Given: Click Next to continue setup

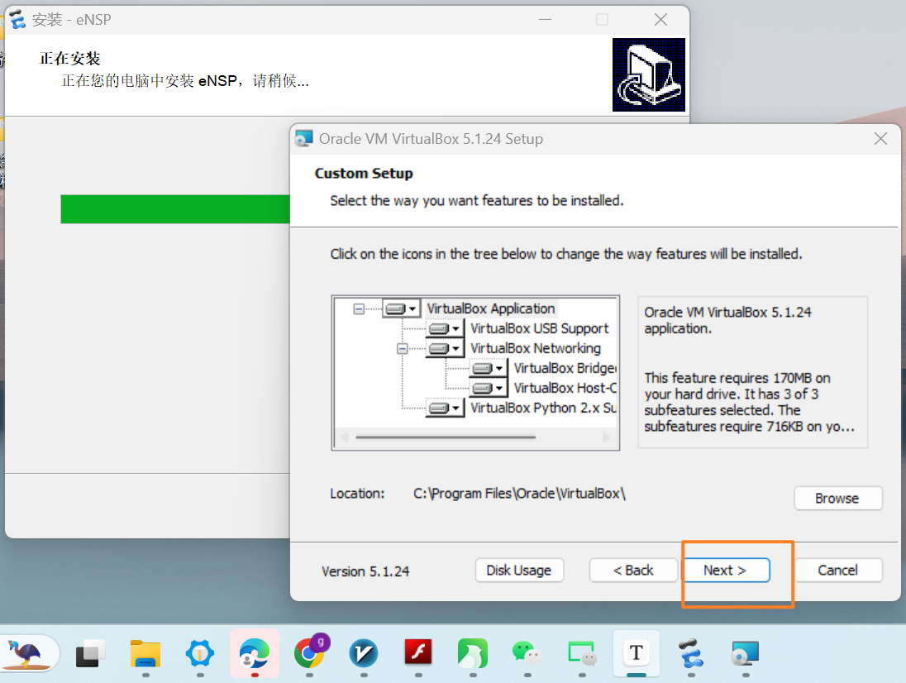Looking at the screenshot, I should click(725, 571).
